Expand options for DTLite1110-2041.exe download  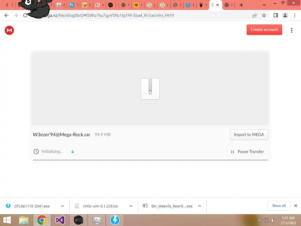(63, 206)
